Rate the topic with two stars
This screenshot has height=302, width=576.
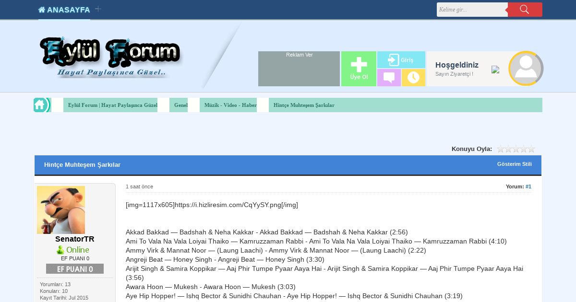tap(508, 149)
